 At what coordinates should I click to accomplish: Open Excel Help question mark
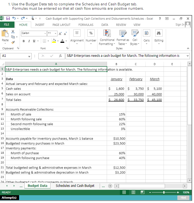click(x=160, y=19)
